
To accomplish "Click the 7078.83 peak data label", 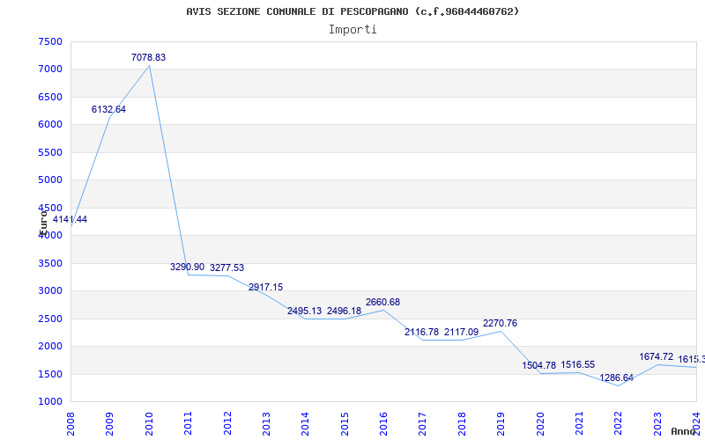I will click(x=148, y=57).
